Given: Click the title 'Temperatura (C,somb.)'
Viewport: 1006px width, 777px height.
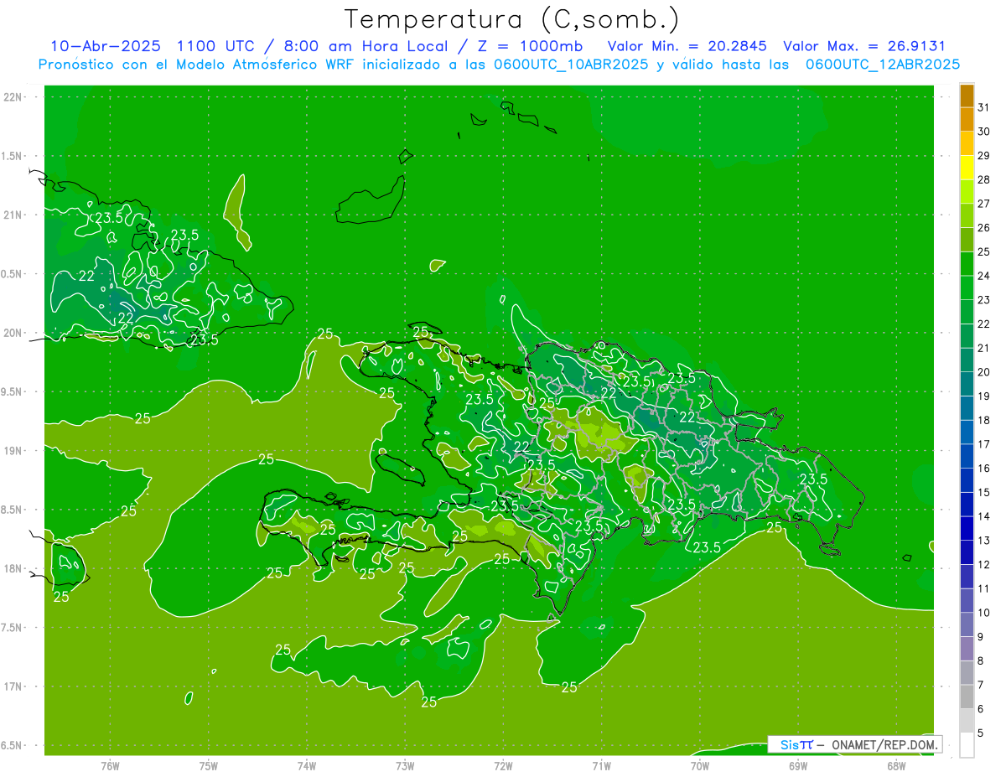Looking at the screenshot, I should pyautogui.click(x=512, y=19).
